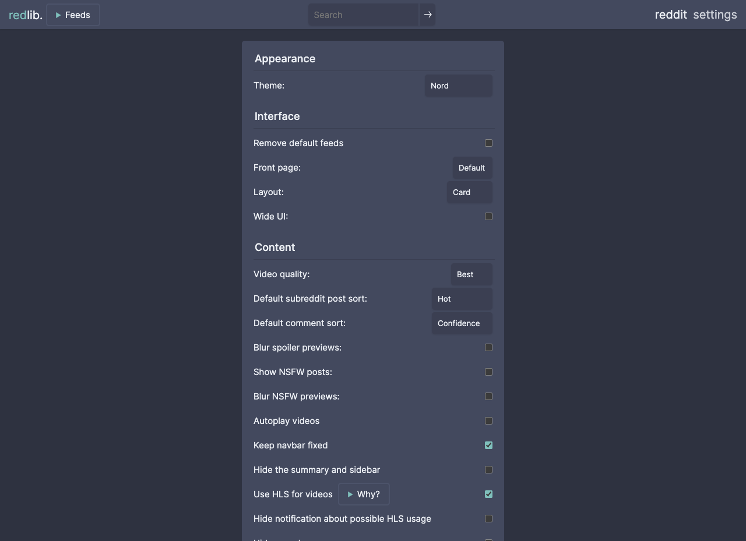
Task: Open Default subreddit post sort dropdown
Action: point(462,299)
